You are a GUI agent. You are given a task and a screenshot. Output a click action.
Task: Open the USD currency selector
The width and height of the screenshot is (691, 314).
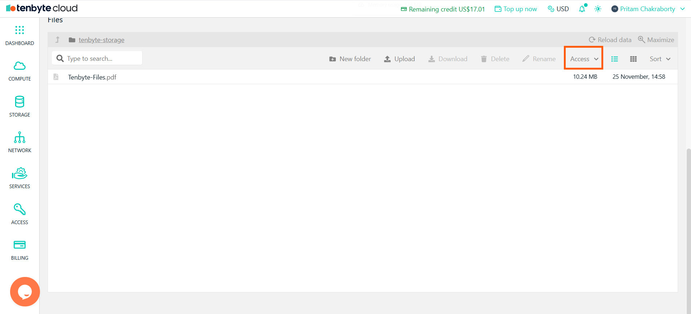[558, 9]
